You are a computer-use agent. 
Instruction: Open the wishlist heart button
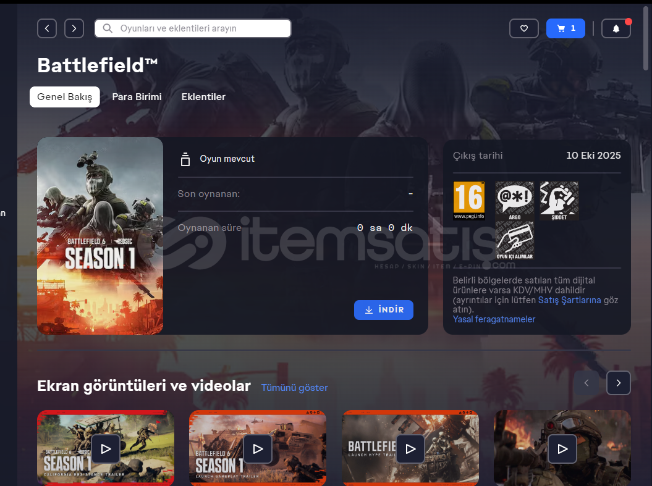click(524, 28)
